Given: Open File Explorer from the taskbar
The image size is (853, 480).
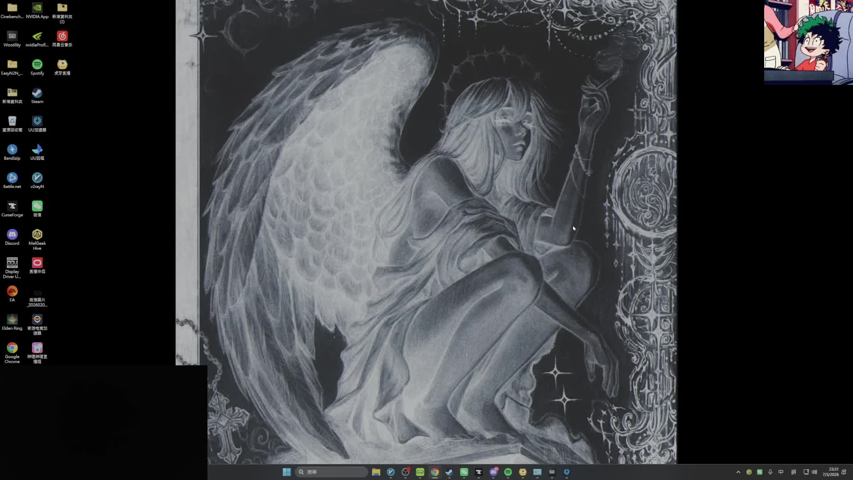Looking at the screenshot, I should pos(376,472).
